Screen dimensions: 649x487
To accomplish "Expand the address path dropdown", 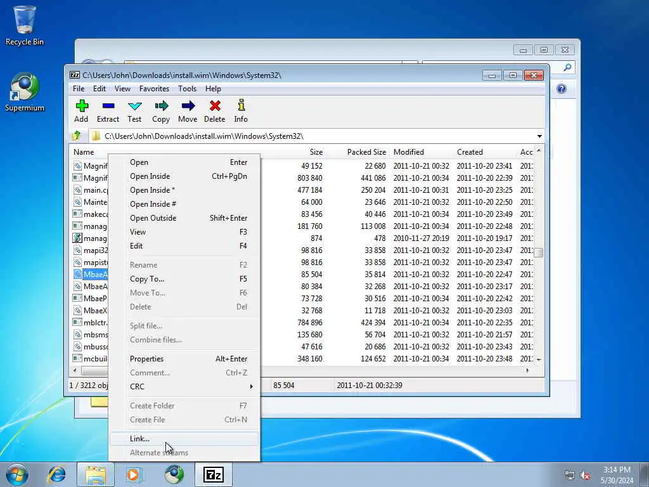I will pos(539,136).
